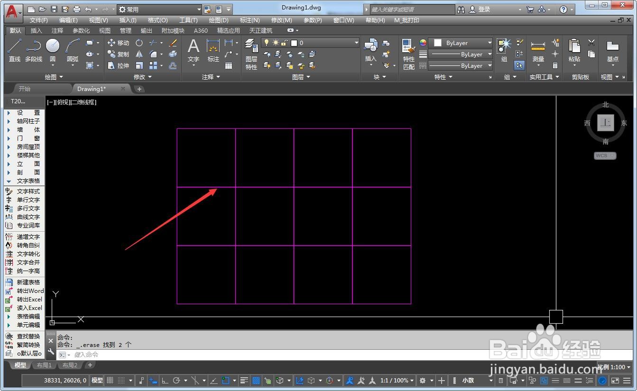
Task: Click the quick calculator icon in Utilities
Action: 555,65
